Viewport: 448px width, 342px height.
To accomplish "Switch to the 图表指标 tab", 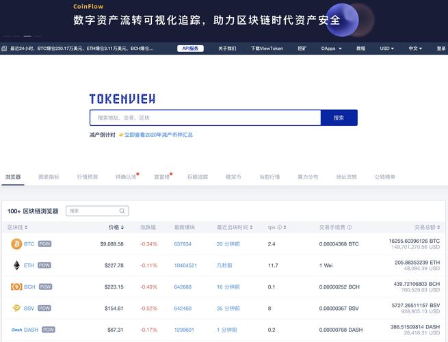I will click(x=49, y=177).
